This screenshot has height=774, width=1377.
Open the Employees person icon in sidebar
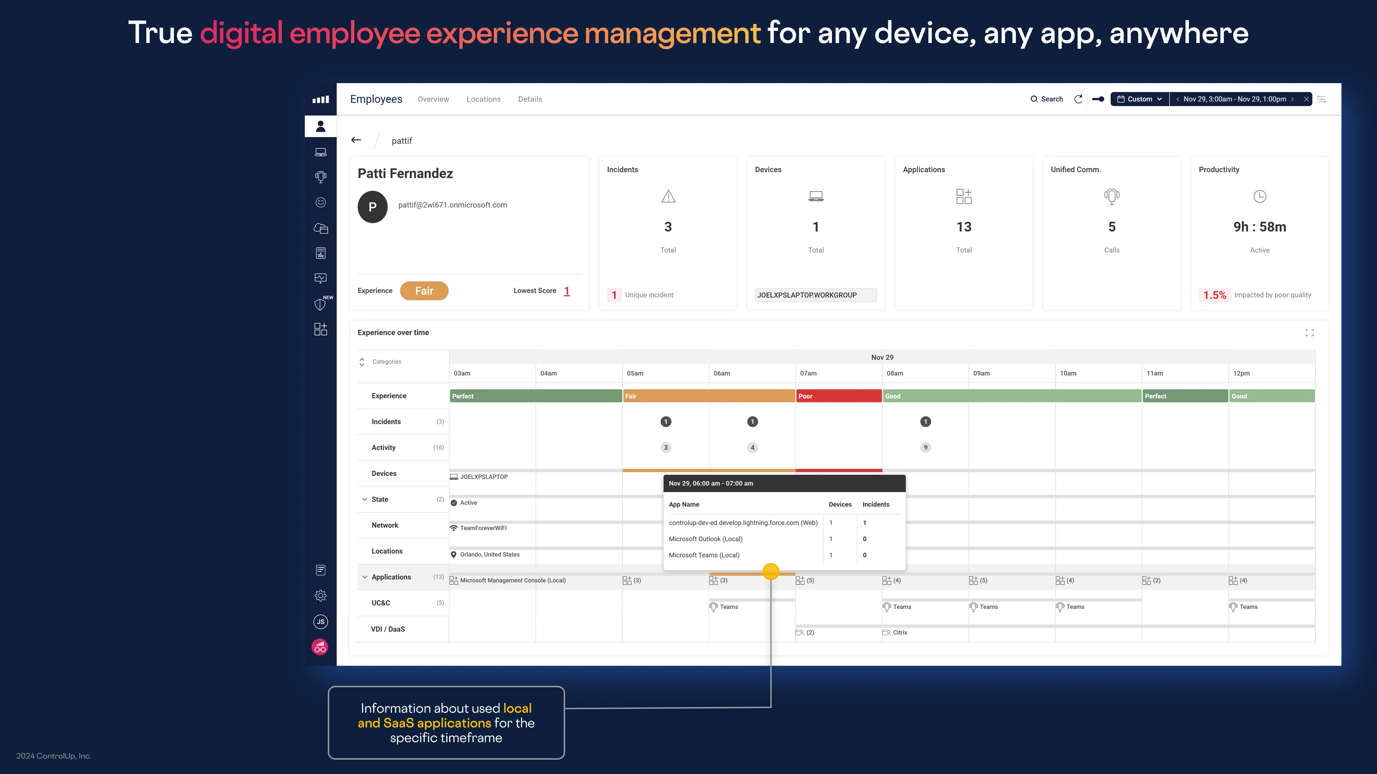click(321, 125)
